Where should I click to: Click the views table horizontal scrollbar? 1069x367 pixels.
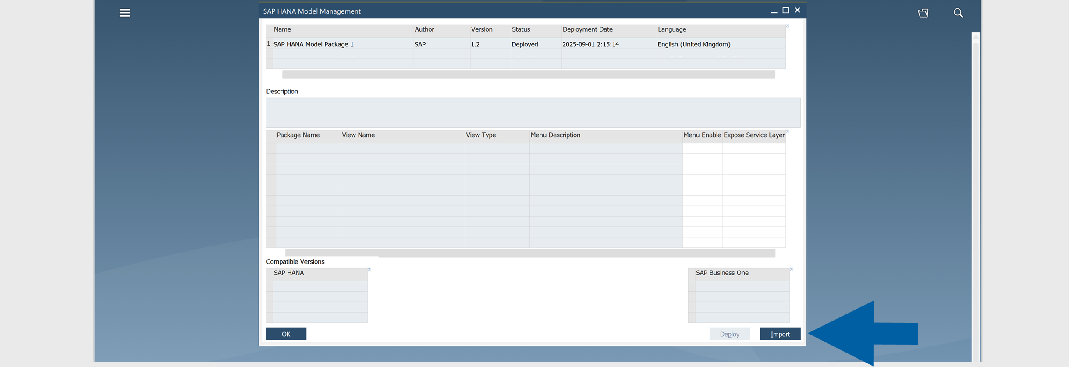coord(530,253)
